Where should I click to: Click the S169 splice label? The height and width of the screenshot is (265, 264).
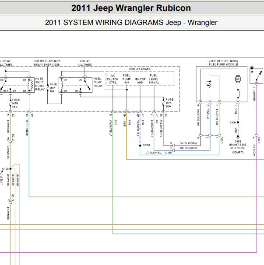[146, 145]
